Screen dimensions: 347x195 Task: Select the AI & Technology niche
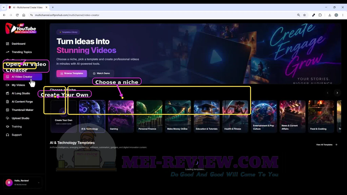[x=92, y=116]
